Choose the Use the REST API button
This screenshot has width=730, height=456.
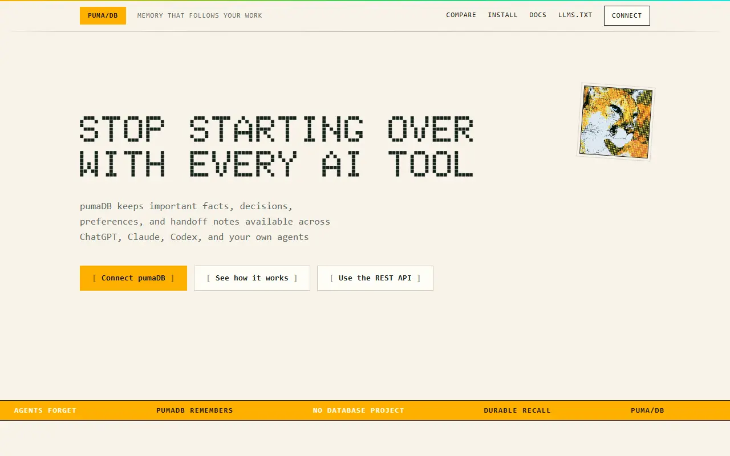point(375,278)
